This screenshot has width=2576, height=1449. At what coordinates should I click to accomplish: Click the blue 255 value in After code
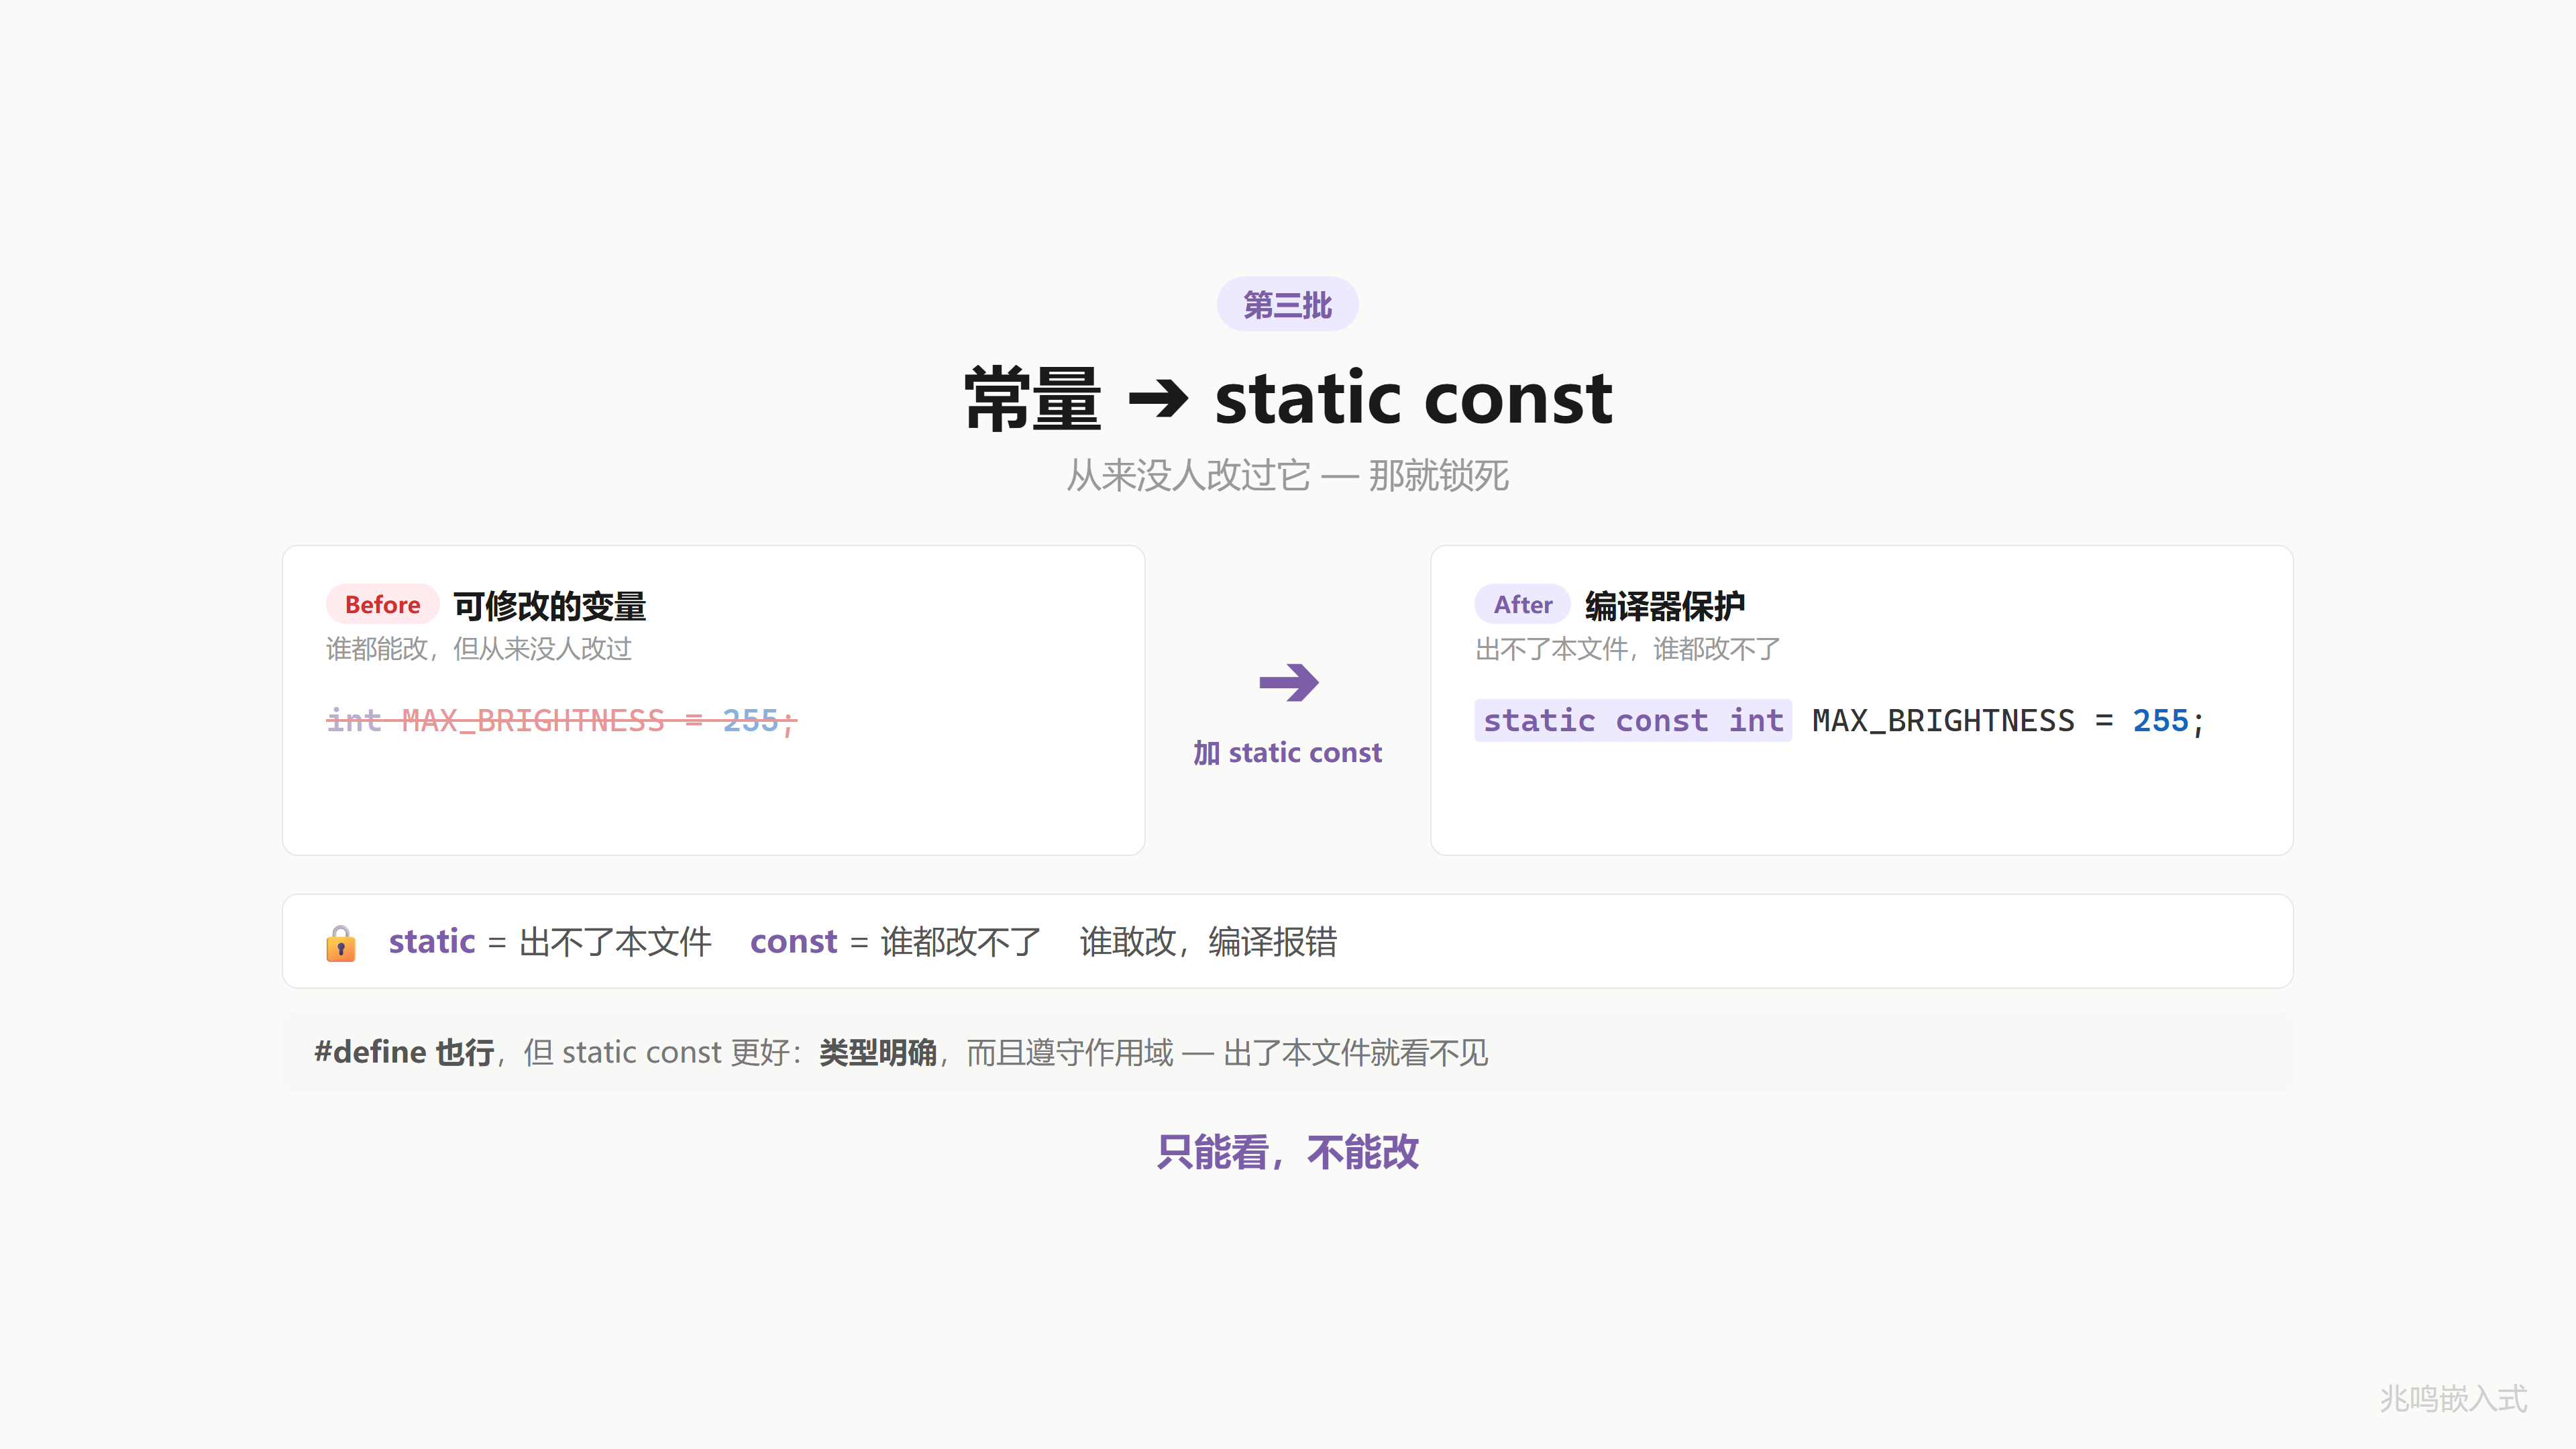[2160, 721]
